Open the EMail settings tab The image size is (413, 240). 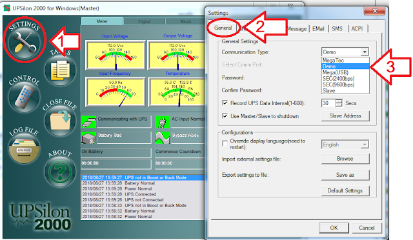318,29
